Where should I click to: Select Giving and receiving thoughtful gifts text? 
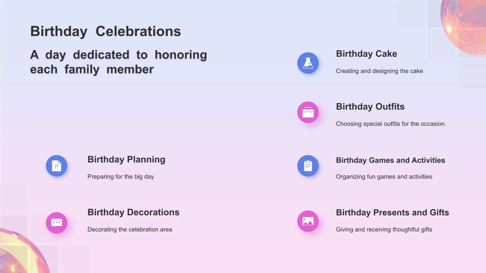tap(384, 229)
